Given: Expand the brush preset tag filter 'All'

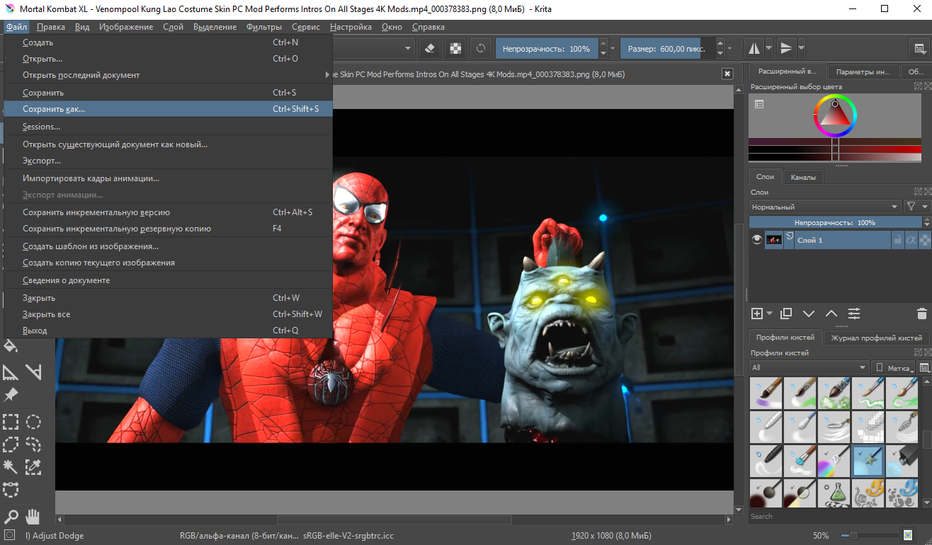Looking at the screenshot, I should (x=808, y=367).
